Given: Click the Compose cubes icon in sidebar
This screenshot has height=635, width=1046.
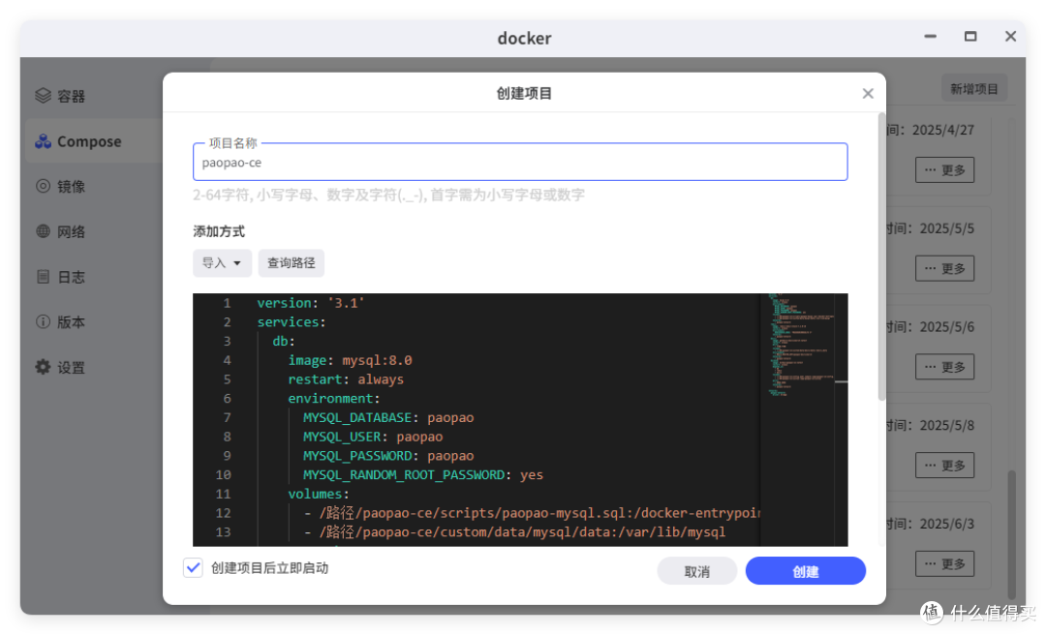Looking at the screenshot, I should tap(44, 141).
